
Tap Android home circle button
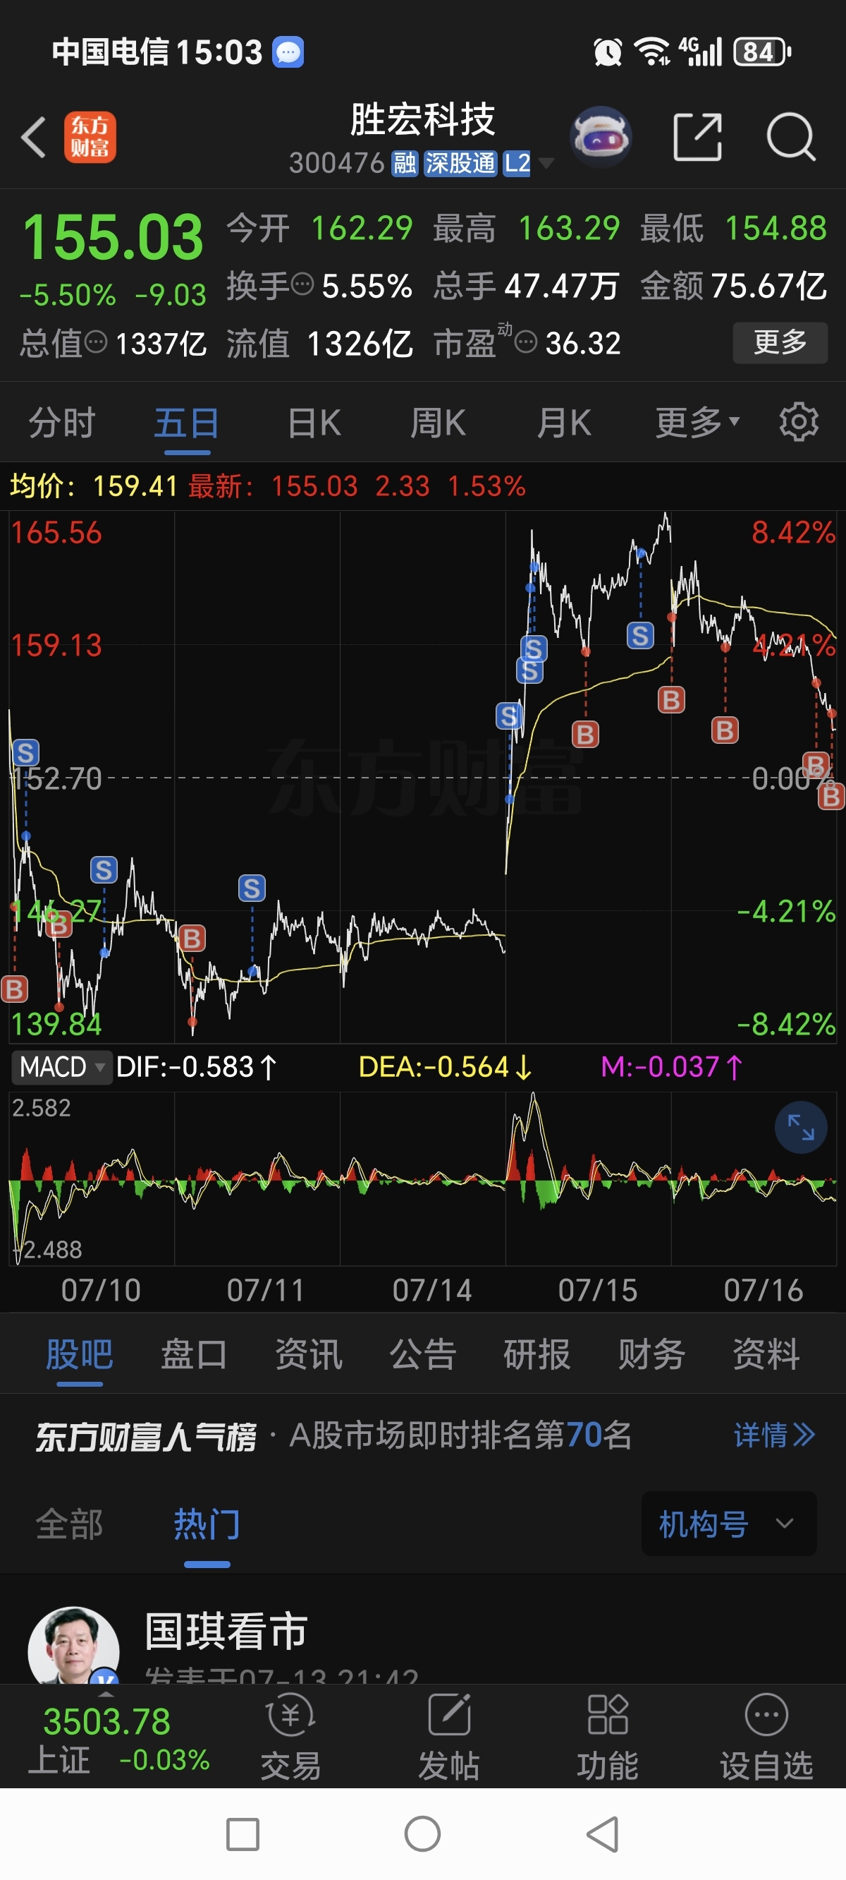tap(422, 1834)
